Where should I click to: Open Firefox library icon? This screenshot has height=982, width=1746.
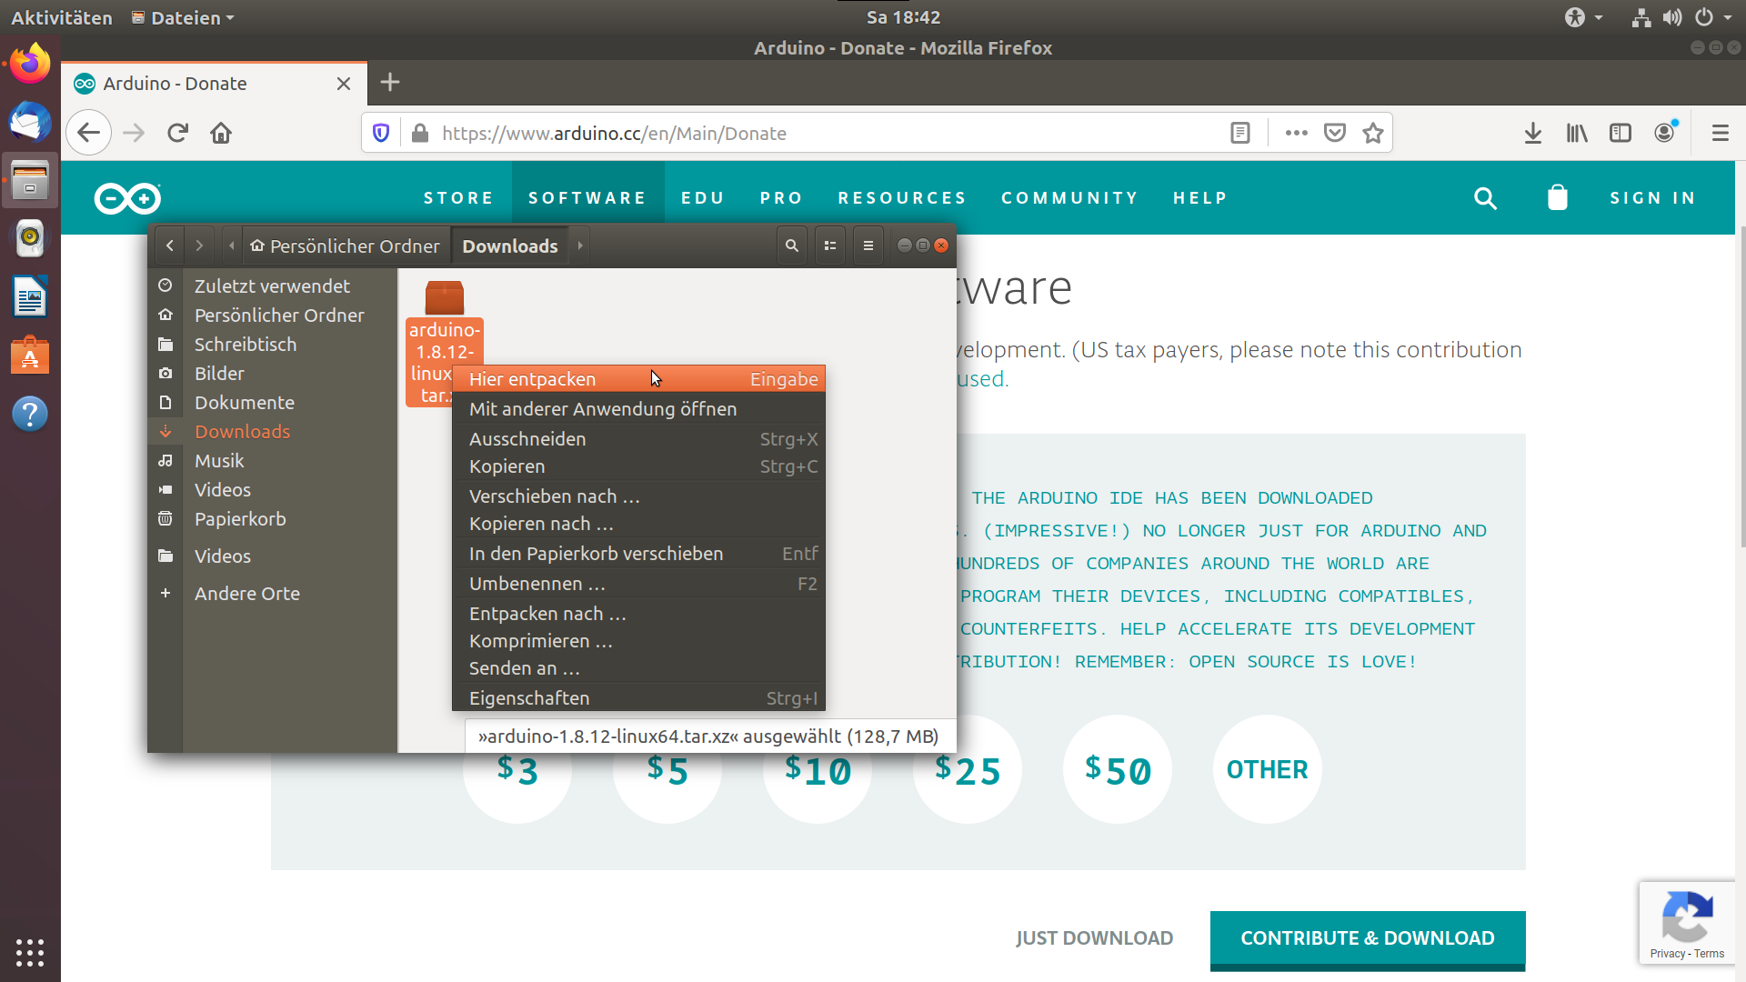click(1576, 134)
